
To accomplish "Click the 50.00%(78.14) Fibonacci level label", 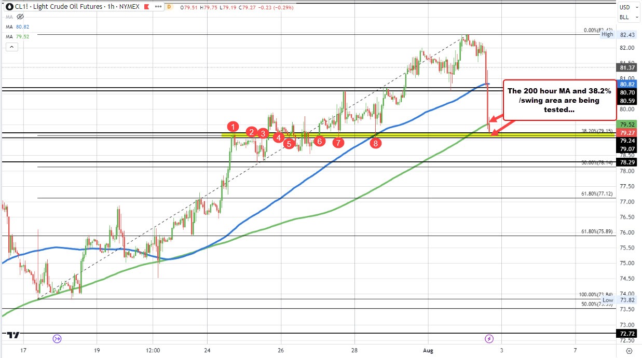I will (x=598, y=162).
